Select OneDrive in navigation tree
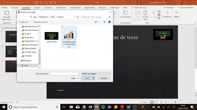The image size is (197, 110). 26,61
